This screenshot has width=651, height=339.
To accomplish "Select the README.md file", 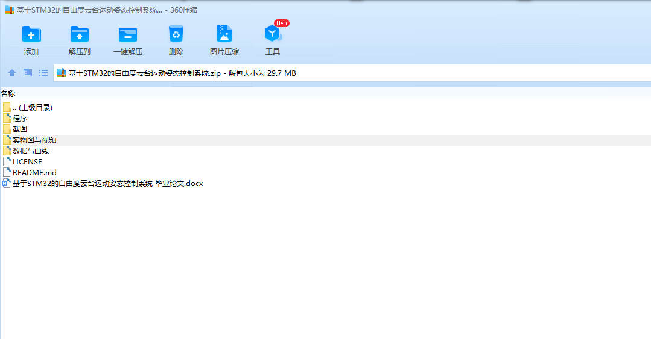I will [x=326, y=172].
